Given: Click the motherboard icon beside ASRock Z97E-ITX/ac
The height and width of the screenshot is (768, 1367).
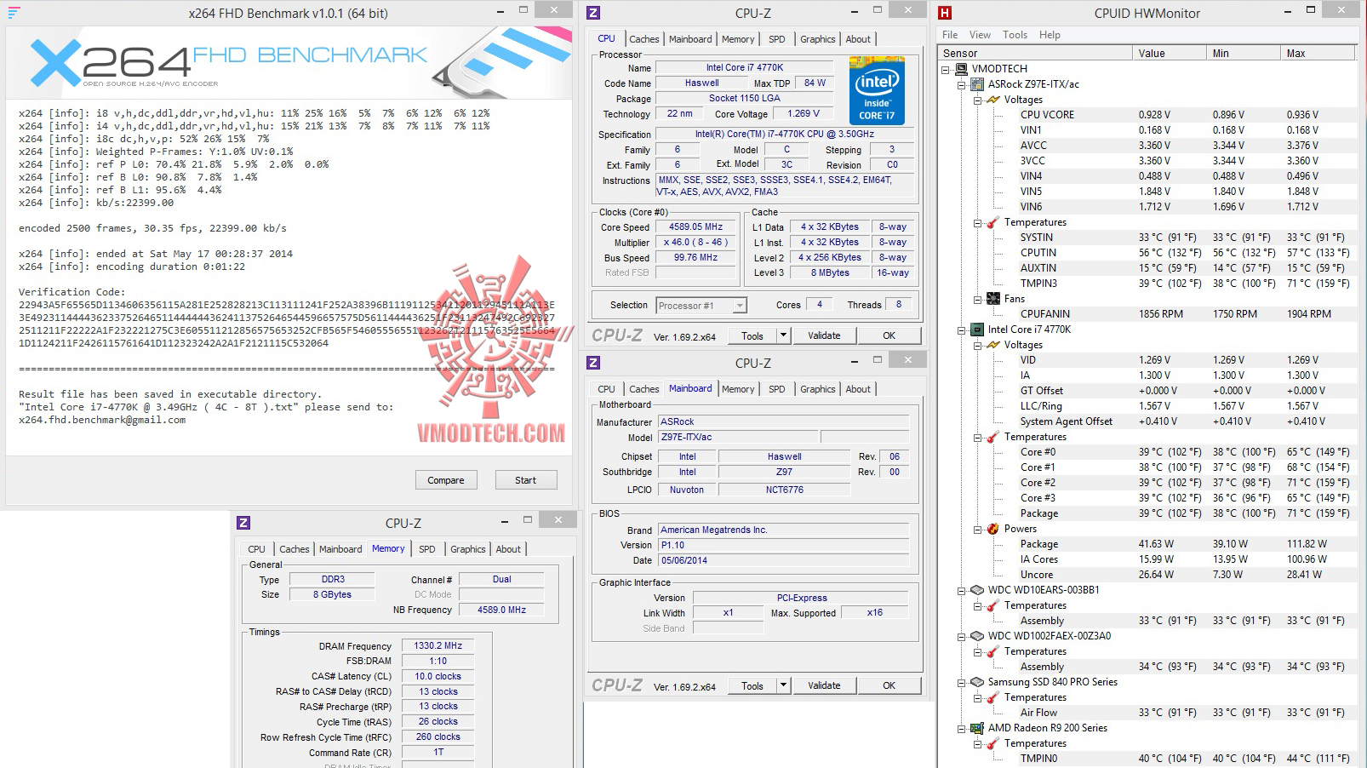Looking at the screenshot, I should pyautogui.click(x=978, y=84).
